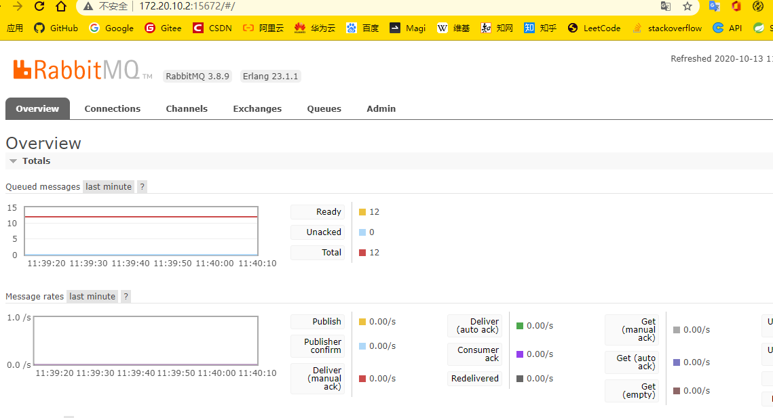Click the Erlang 23.1.1 version label
The image size is (773, 418).
point(270,77)
